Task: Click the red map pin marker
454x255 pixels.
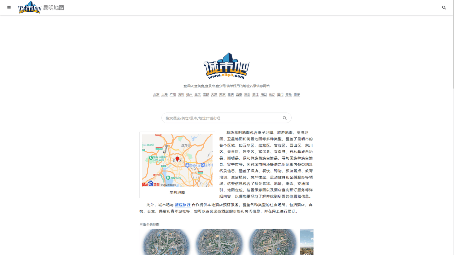Action: (177, 159)
